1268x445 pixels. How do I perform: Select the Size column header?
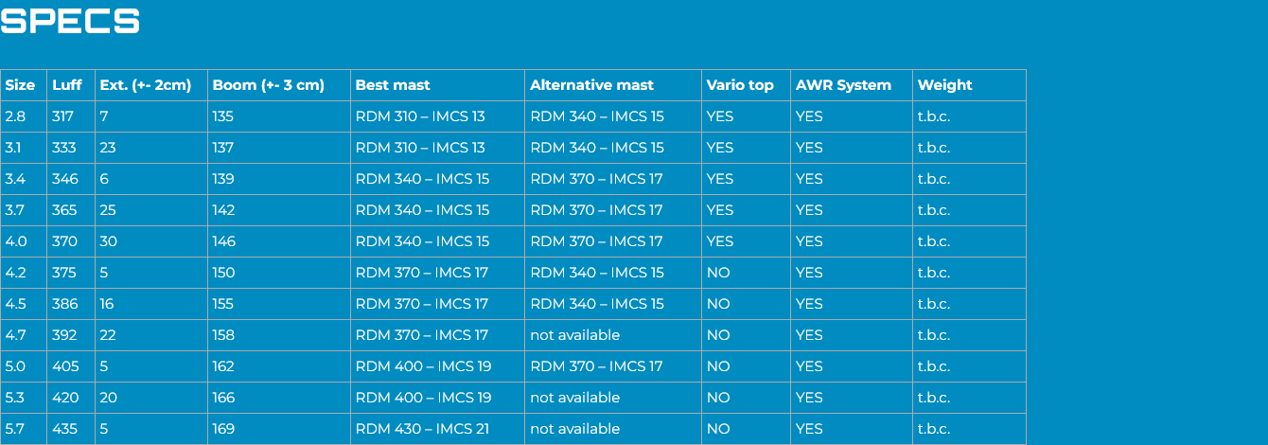pyautogui.click(x=20, y=85)
